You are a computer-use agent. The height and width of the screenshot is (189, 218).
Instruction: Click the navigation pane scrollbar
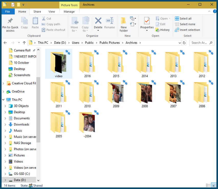[x=38, y=110]
